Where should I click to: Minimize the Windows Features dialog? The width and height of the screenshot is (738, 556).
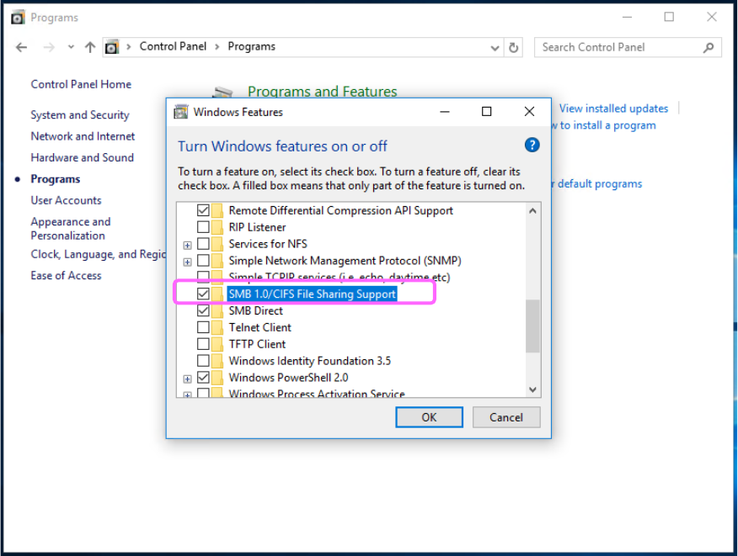(x=444, y=112)
